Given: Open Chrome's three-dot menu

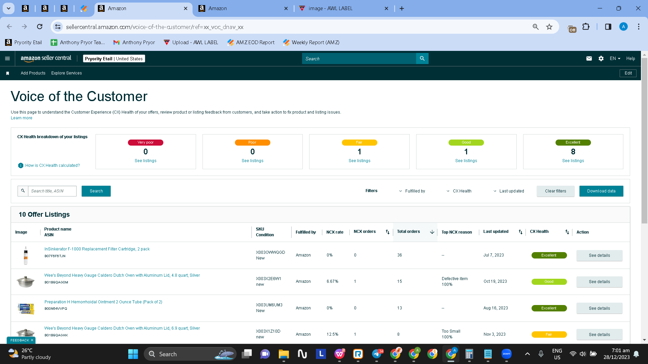Looking at the screenshot, I should tap(639, 27).
